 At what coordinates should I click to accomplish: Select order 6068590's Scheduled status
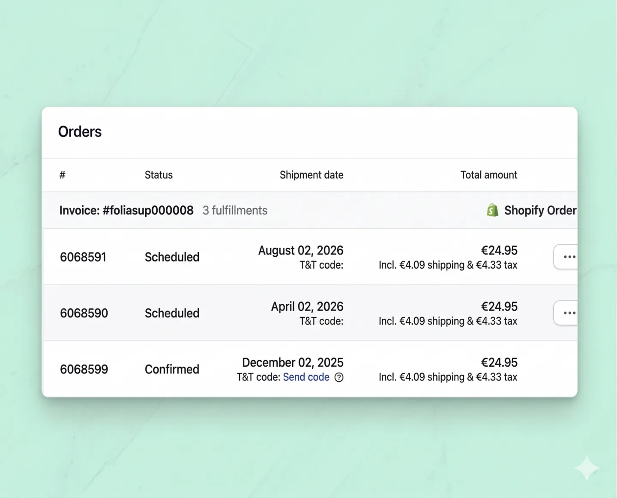pos(172,313)
